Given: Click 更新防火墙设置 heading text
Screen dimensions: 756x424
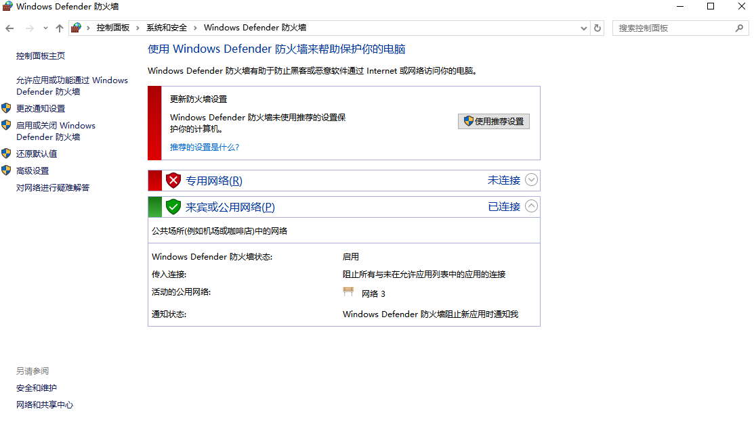Looking at the screenshot, I should tap(198, 99).
